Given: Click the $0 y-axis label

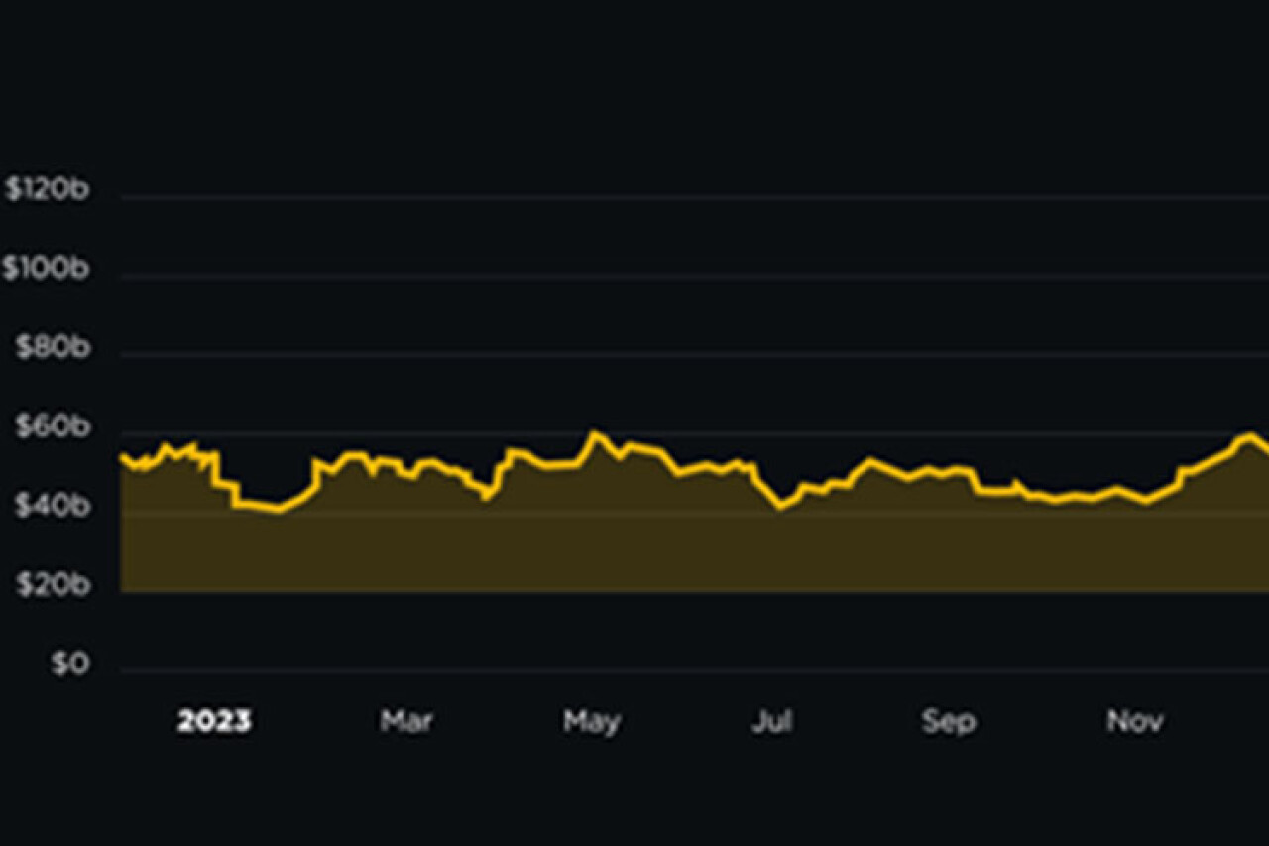Looking at the screenshot, I should (70, 665).
